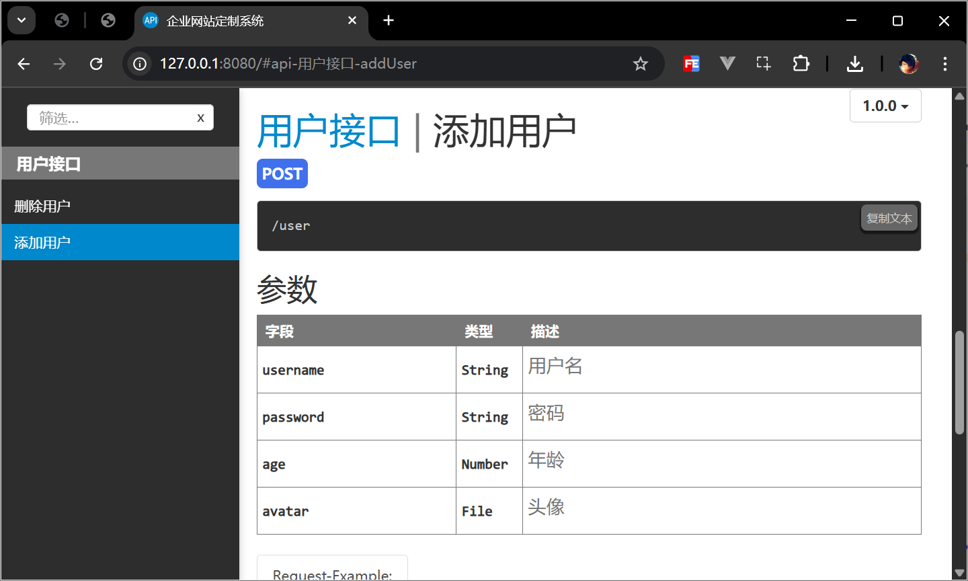Image resolution: width=968 pixels, height=581 pixels.
Task: Open the tab search chevron
Action: coord(22,21)
